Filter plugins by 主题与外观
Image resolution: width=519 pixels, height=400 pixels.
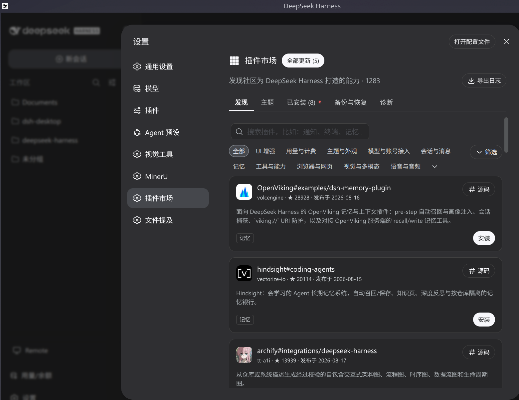pyautogui.click(x=342, y=151)
